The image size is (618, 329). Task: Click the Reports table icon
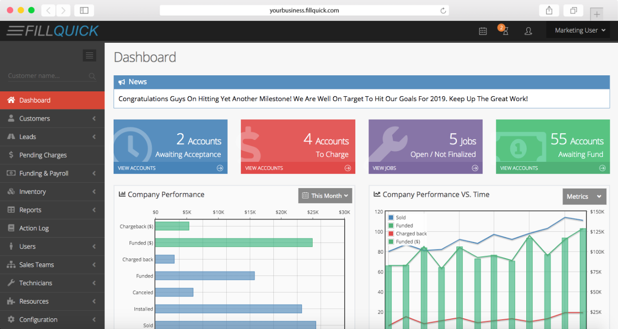11,210
